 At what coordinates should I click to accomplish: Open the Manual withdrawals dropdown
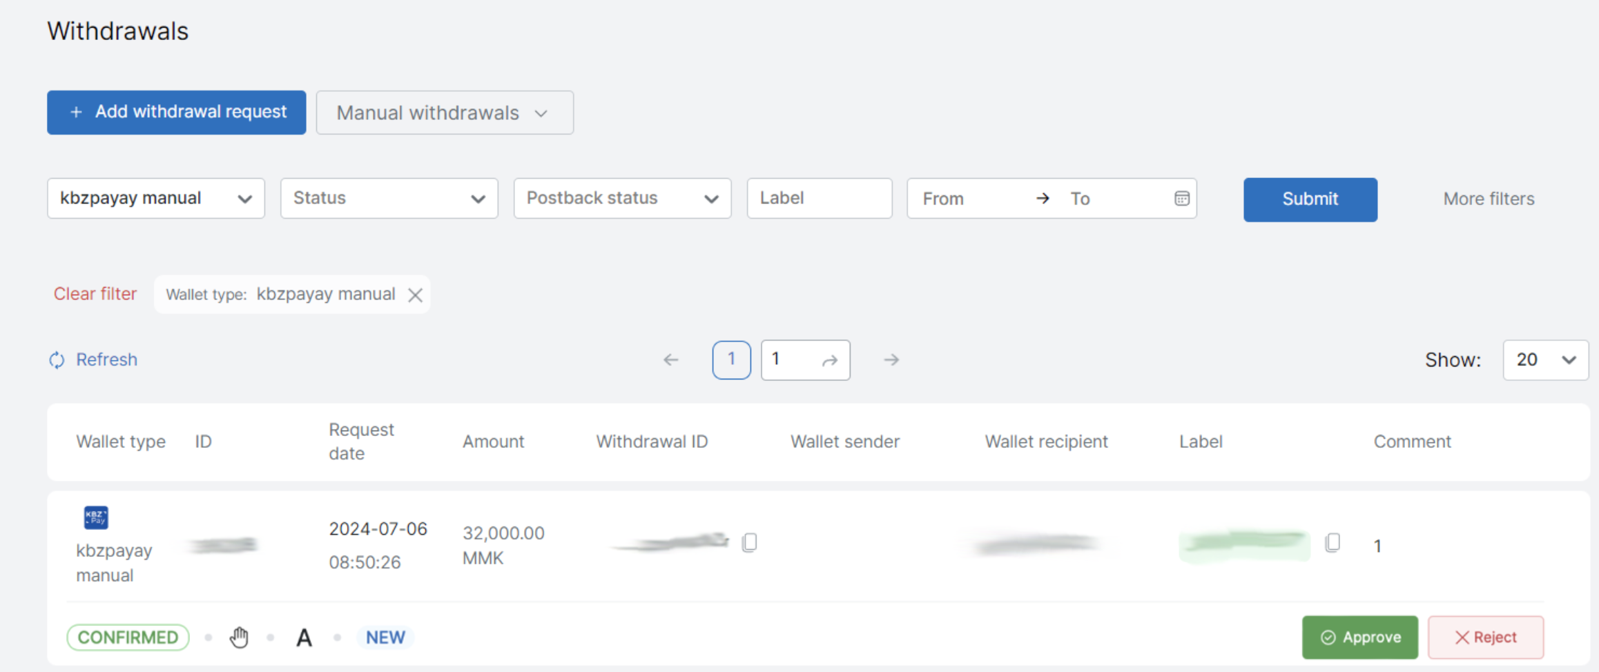[444, 112]
